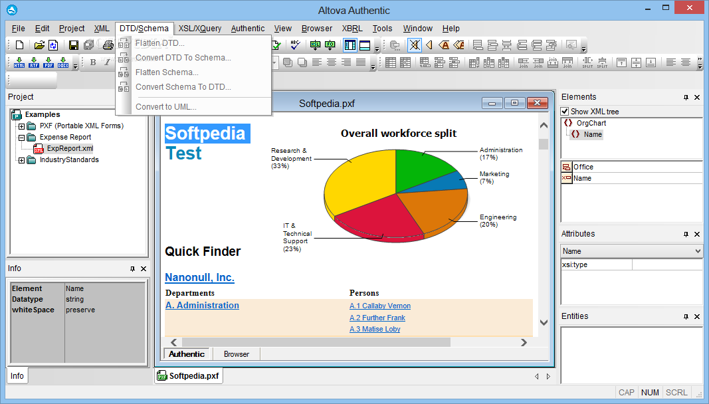
Task: Reload the document with the reload icon
Action: 53,45
